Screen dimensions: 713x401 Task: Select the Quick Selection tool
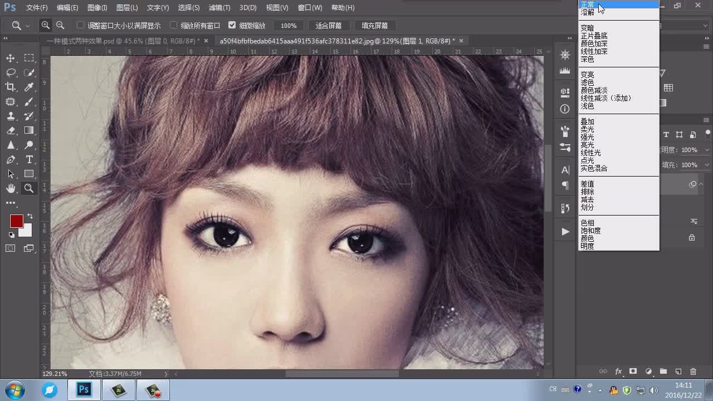pyautogui.click(x=29, y=72)
